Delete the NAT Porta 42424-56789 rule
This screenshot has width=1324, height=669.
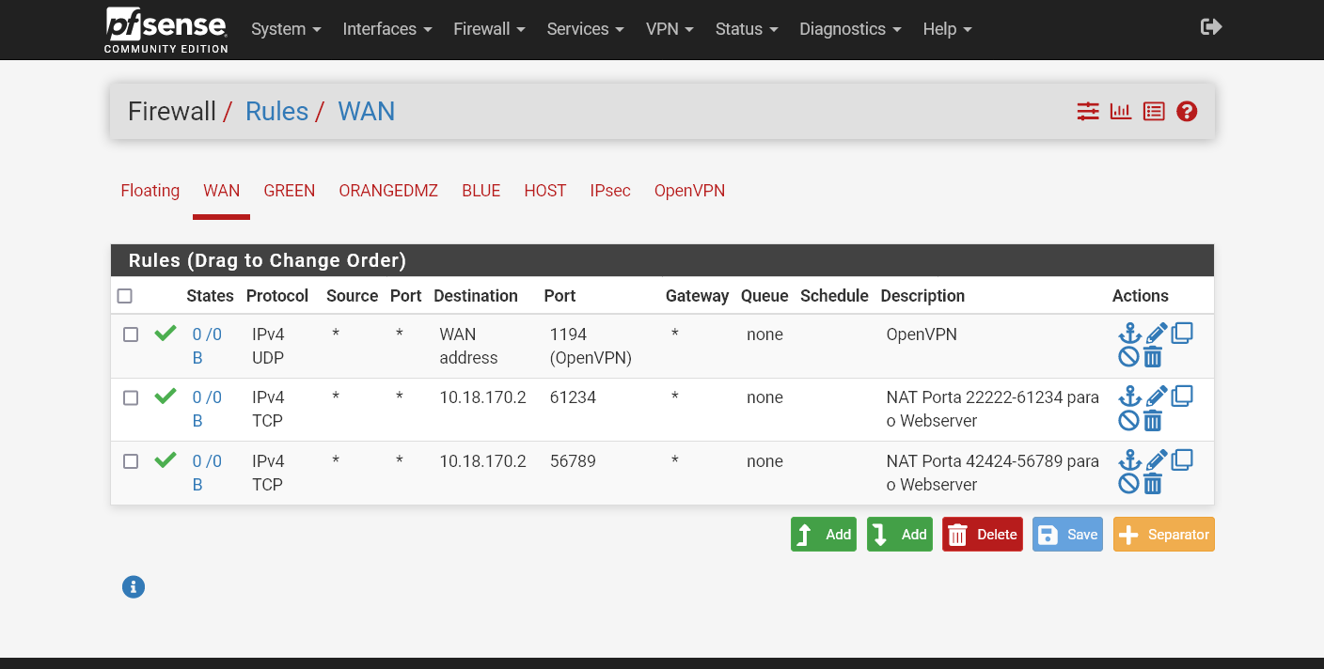[1154, 483]
